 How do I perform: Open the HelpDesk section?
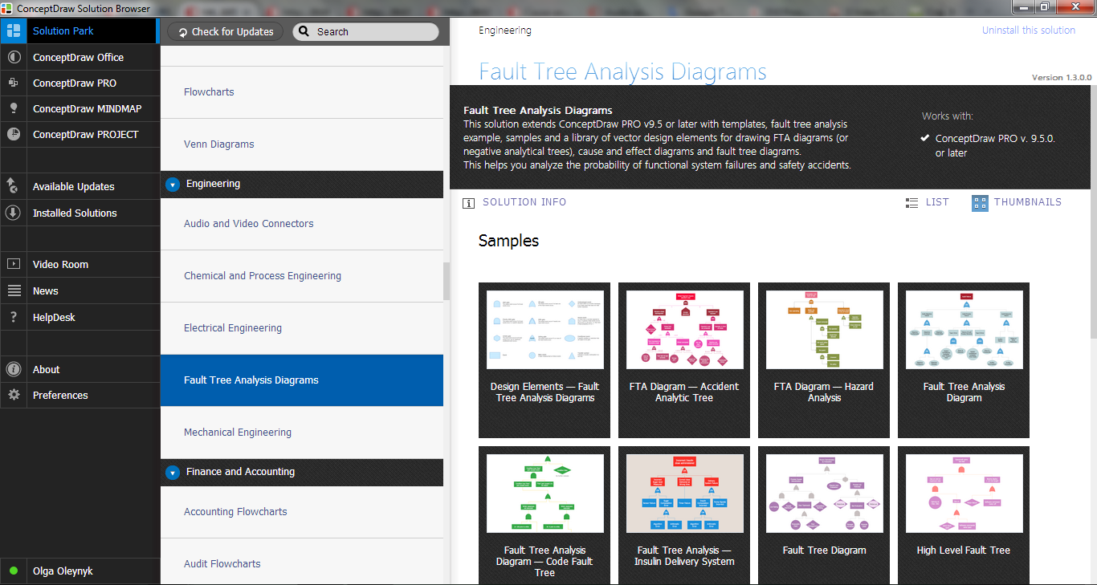(54, 317)
